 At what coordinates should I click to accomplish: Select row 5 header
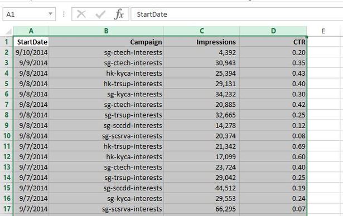[7, 84]
